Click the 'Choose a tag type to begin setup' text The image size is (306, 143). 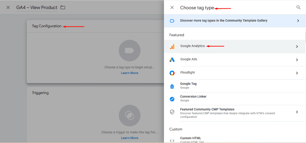click(x=130, y=67)
